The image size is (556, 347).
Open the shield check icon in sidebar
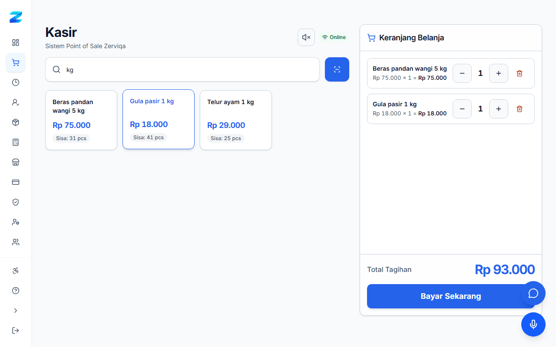[16, 202]
